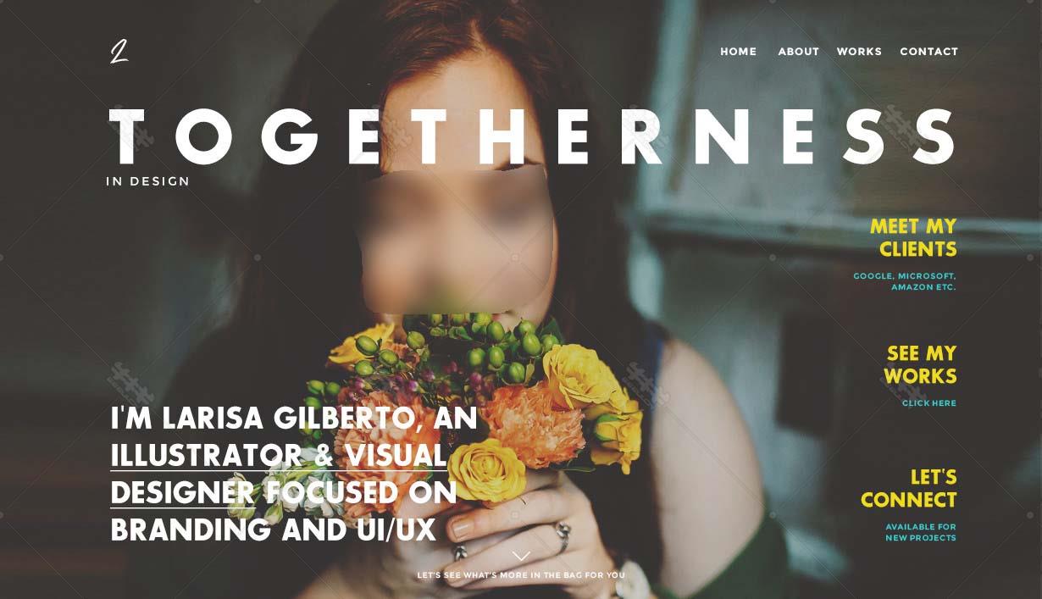Viewport: 1042px width, 599px height.
Task: Click the down chevron arrow icon
Action: coord(521,557)
